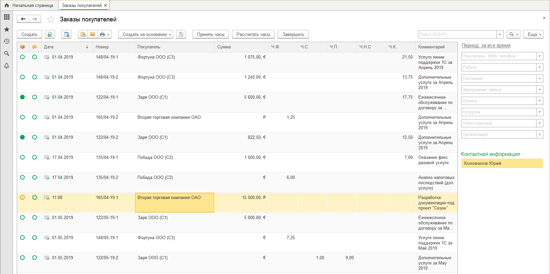Viewport: 550px width, 274px height.
Task: Open the sidebar magnifier search icon
Action: click(7, 53)
